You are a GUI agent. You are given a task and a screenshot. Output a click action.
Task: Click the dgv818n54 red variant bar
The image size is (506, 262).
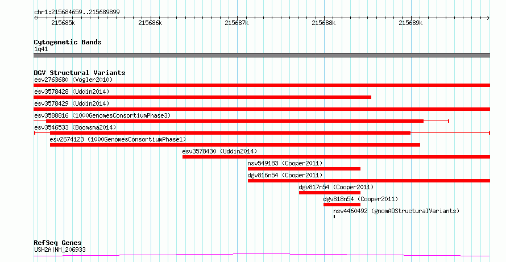(342, 205)
